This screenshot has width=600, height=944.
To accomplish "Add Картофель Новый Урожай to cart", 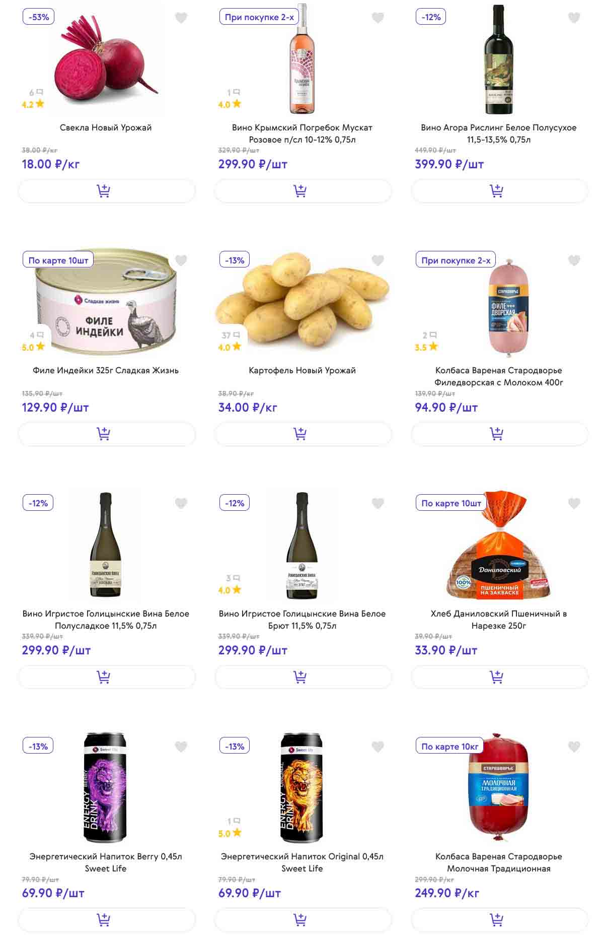I will pos(303,434).
